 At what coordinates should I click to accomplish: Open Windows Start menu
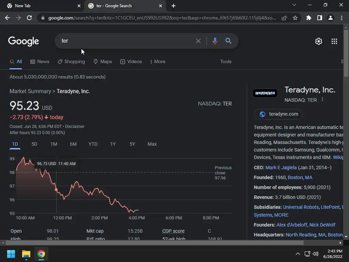point(11,254)
